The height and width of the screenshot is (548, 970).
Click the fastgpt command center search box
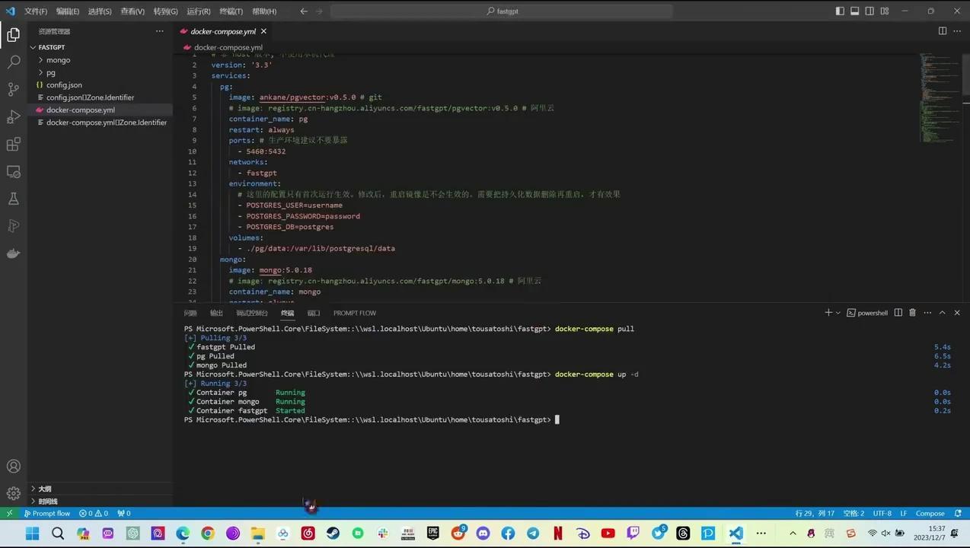point(502,11)
